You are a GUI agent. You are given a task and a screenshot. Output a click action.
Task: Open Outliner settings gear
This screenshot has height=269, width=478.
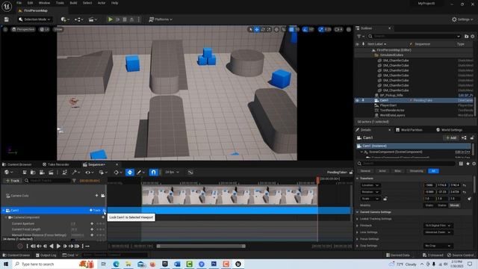pyautogui.click(x=473, y=37)
